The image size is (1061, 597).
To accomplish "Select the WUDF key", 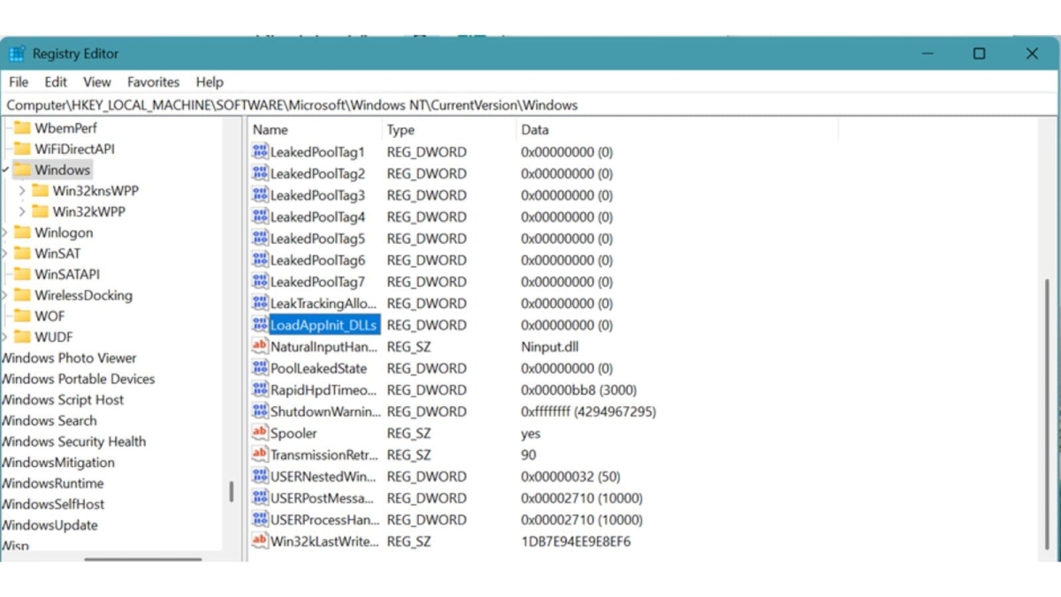I will click(x=54, y=337).
